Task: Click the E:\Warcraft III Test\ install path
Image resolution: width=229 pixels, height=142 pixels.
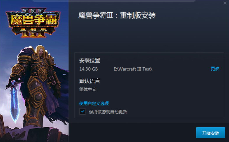Action: pos(133,69)
